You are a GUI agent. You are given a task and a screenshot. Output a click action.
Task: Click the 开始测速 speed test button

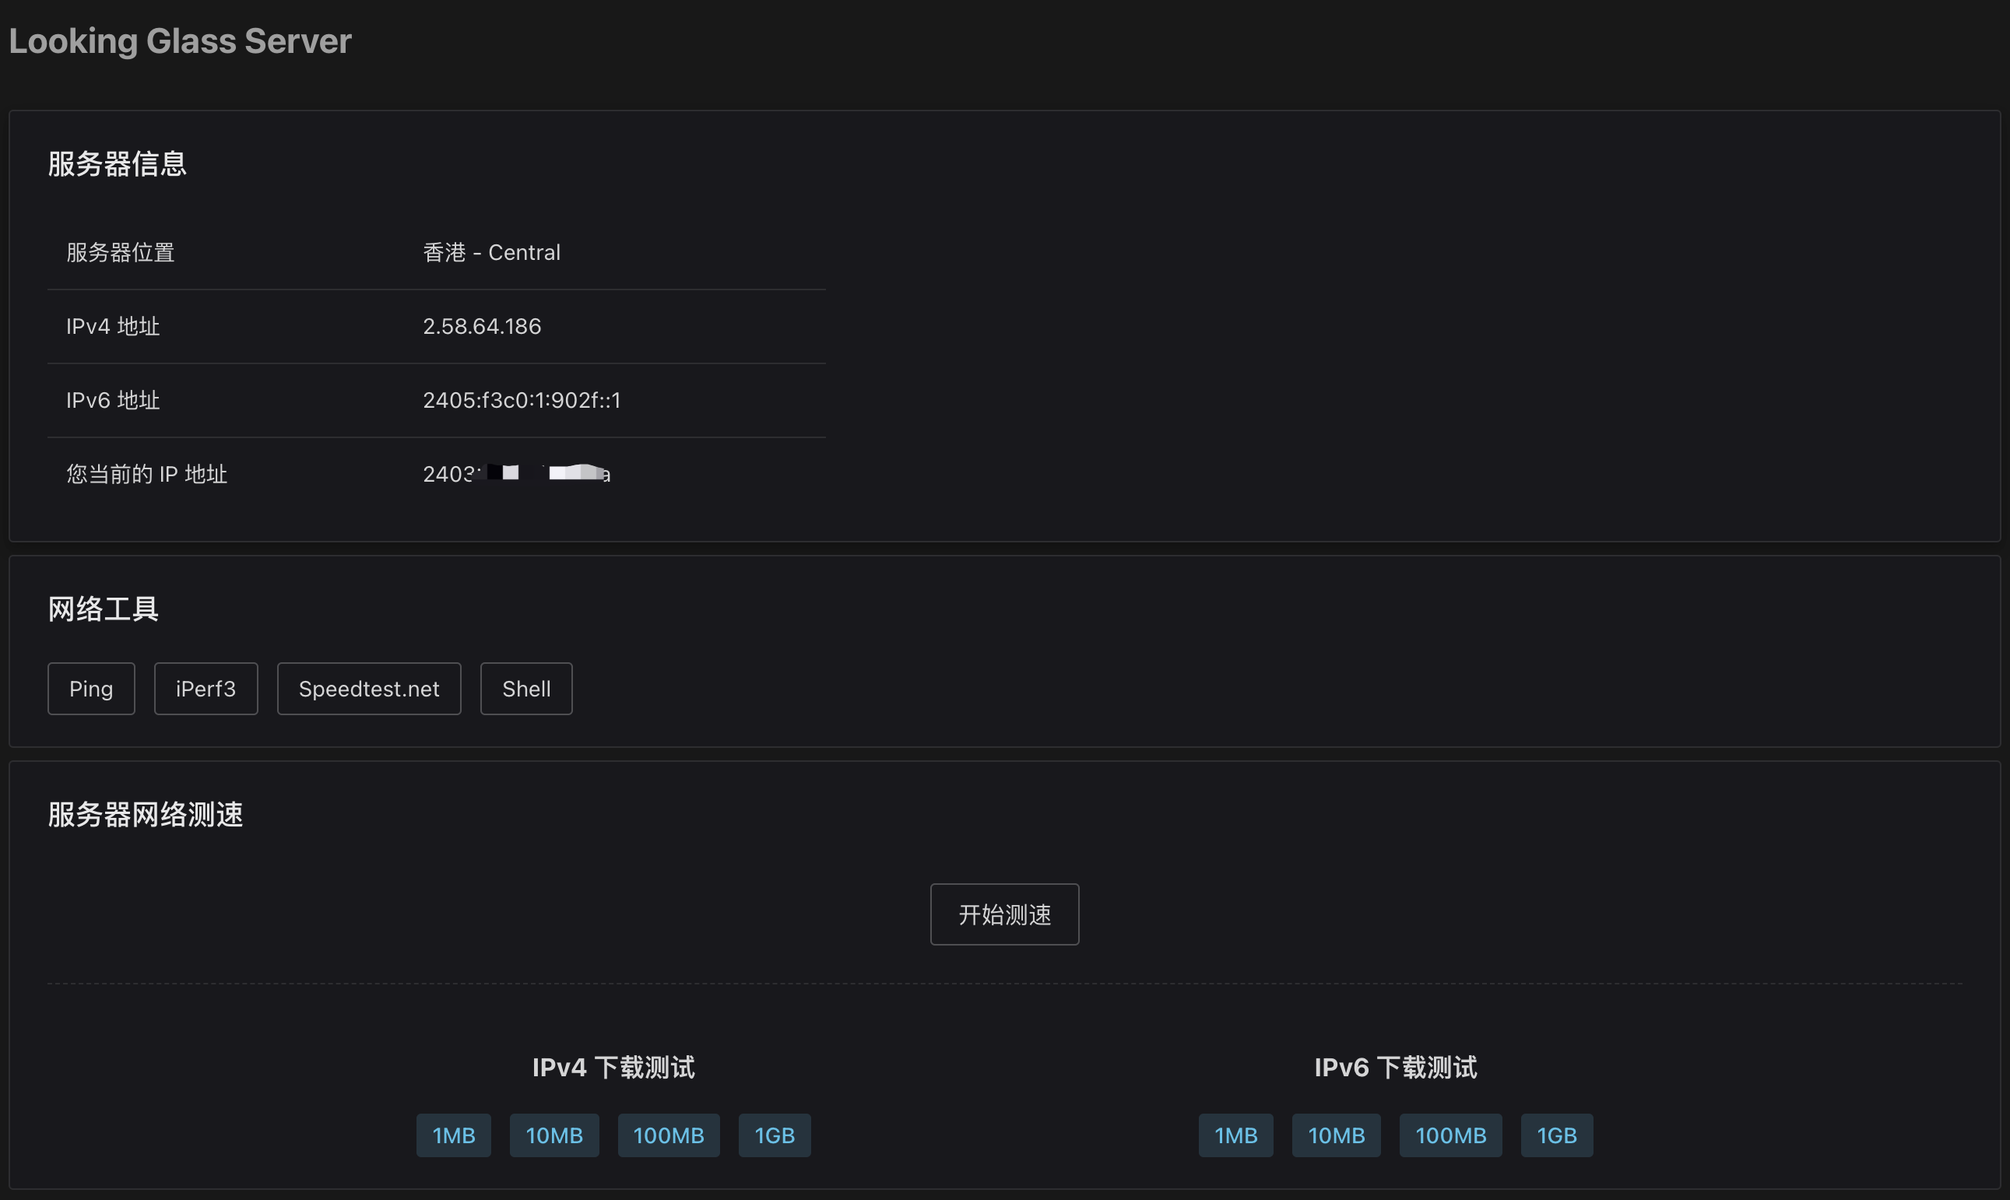(1003, 914)
